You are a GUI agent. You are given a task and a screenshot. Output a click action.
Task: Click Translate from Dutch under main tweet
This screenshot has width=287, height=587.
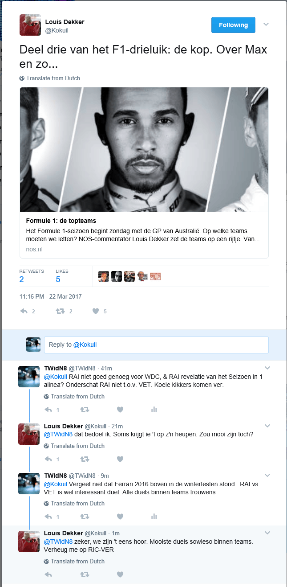(x=50, y=78)
